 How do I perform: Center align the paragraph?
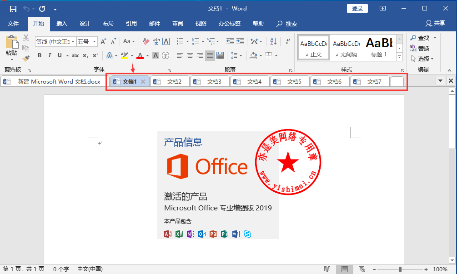[x=190, y=55]
